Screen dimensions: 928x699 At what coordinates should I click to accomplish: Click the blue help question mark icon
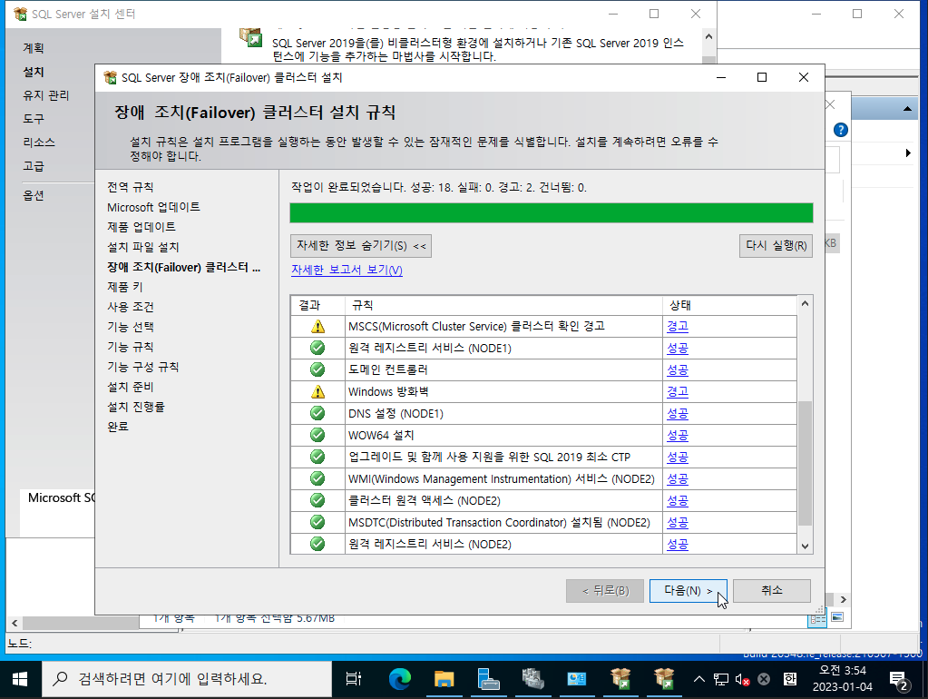tap(840, 130)
